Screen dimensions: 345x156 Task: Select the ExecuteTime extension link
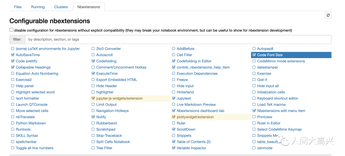click(108, 74)
